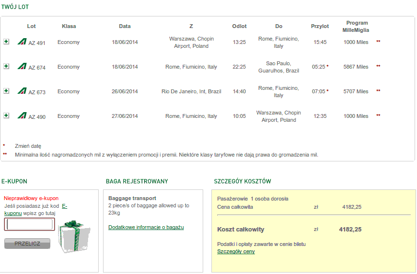Click the Alitalia logo beside AZ 674
Screen dimensions: 417x274
click(x=22, y=66)
